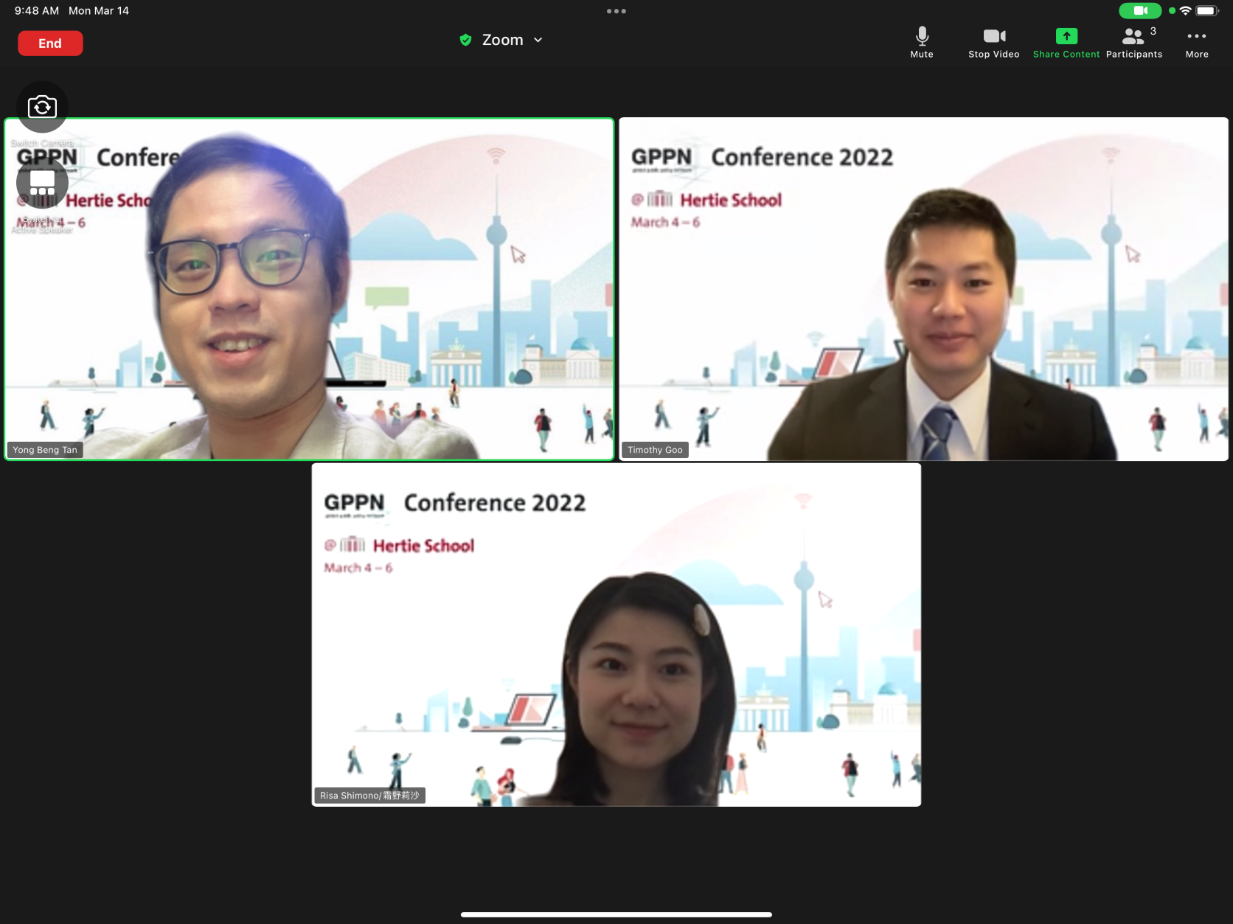Tap the Switch Camera icon
The image size is (1233, 924).
42,108
